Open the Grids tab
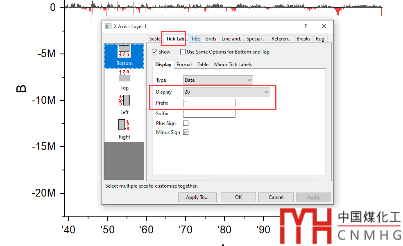 (211, 39)
